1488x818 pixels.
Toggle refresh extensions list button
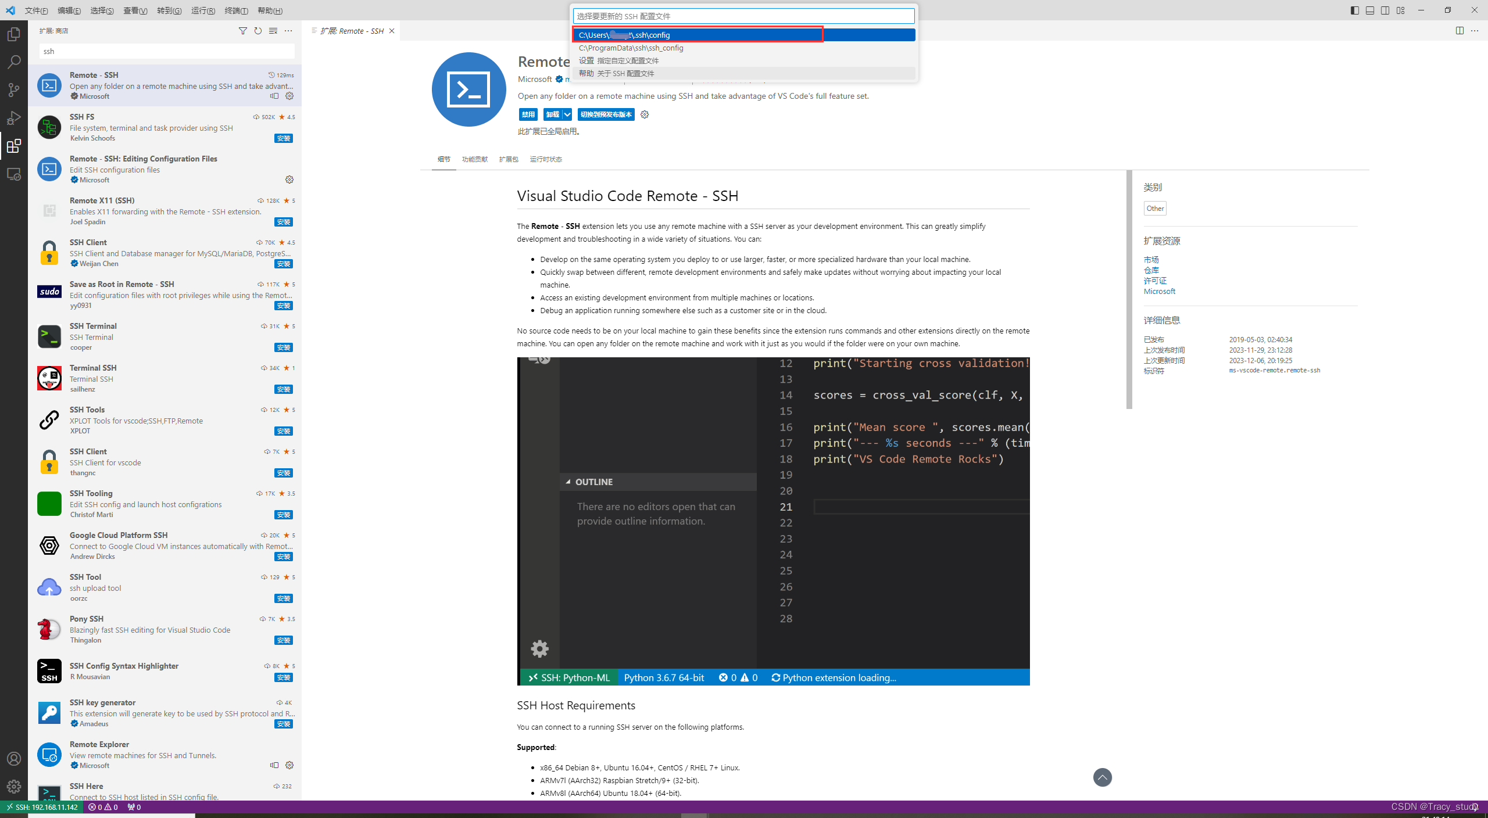(258, 31)
